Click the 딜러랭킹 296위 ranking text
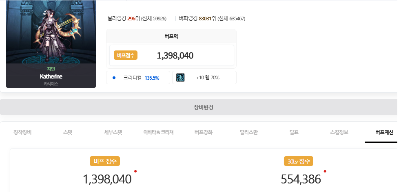The image size is (401, 192). pos(136,18)
